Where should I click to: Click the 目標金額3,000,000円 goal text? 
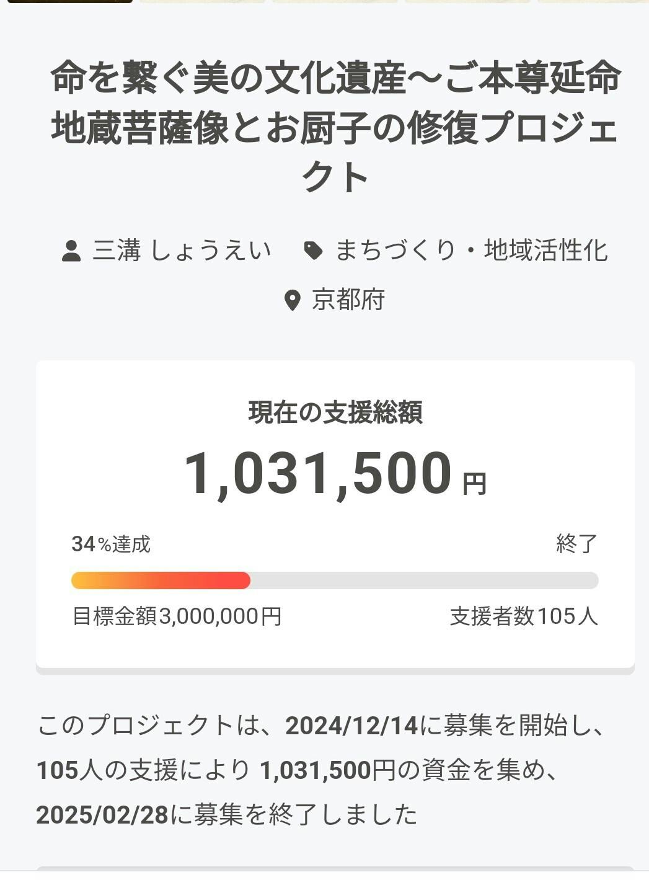point(177,616)
